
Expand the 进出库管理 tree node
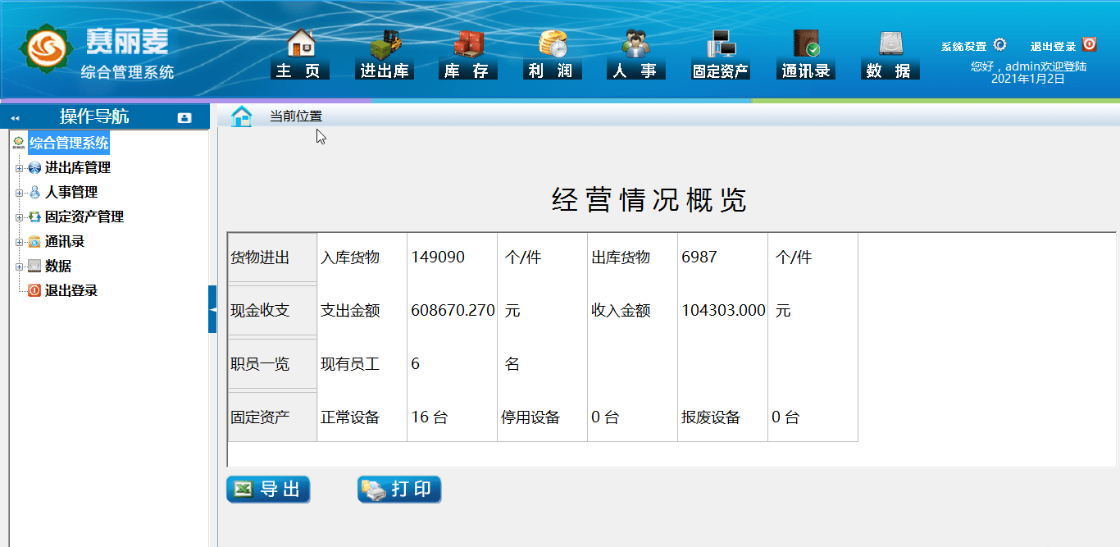(x=18, y=167)
